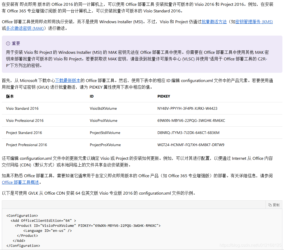Click the </Configuration> closing tag line
The width and height of the screenshot is (284, 250).
[x=23, y=246]
